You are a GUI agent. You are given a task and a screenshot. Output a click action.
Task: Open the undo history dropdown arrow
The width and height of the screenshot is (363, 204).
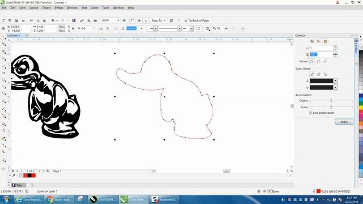57,20
